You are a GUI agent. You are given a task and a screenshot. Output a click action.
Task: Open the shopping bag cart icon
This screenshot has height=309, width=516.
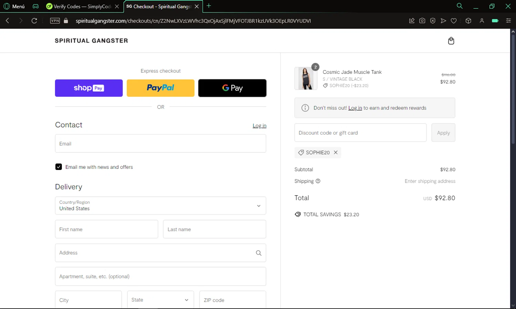[x=451, y=41]
